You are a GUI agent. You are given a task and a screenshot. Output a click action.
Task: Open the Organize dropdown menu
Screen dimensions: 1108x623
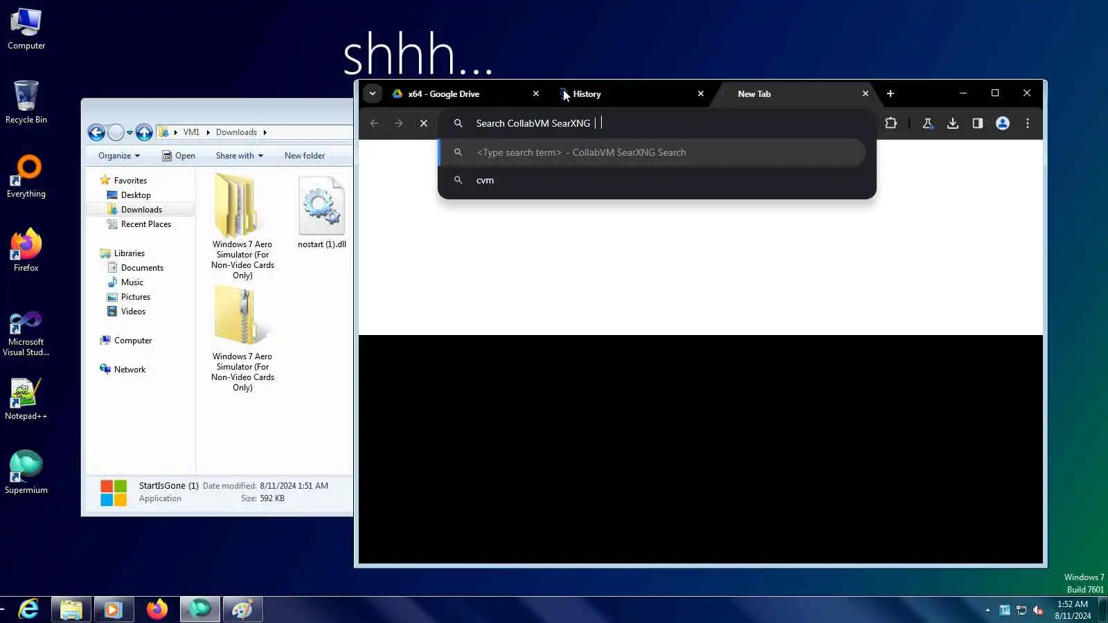[119, 156]
